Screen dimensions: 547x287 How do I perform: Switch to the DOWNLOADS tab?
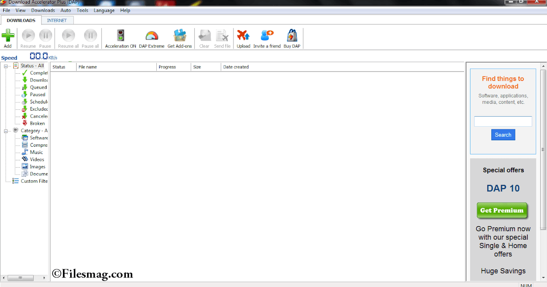click(x=21, y=20)
